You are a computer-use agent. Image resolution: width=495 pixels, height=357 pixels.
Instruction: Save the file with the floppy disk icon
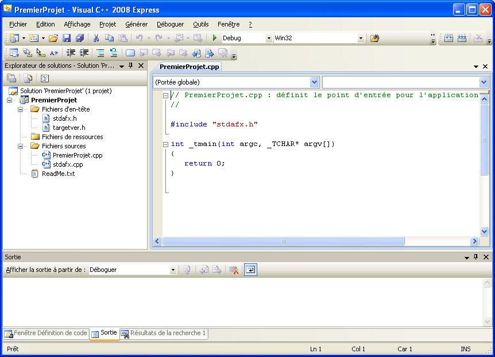67,38
